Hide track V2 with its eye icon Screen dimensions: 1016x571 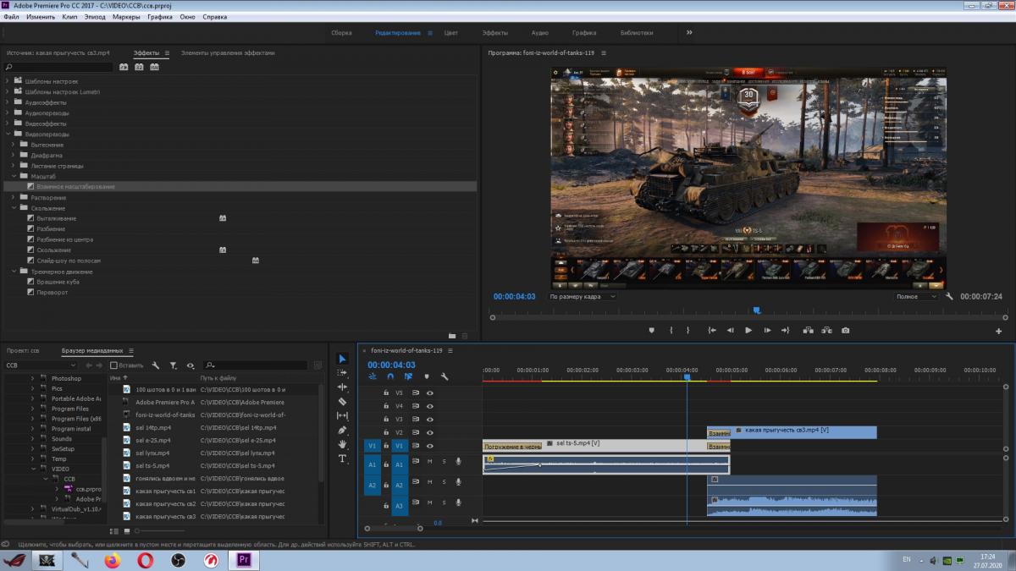(430, 432)
